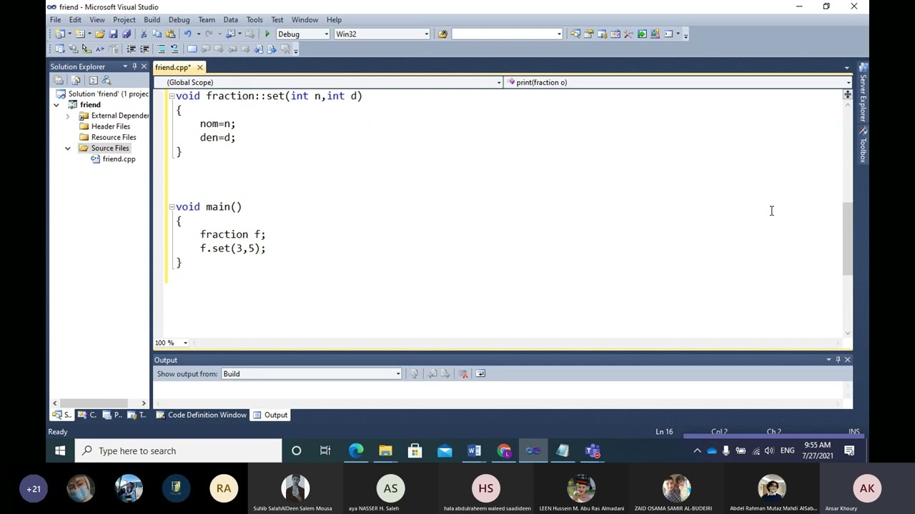Open the File menu
The width and height of the screenshot is (915, 514).
pos(55,19)
